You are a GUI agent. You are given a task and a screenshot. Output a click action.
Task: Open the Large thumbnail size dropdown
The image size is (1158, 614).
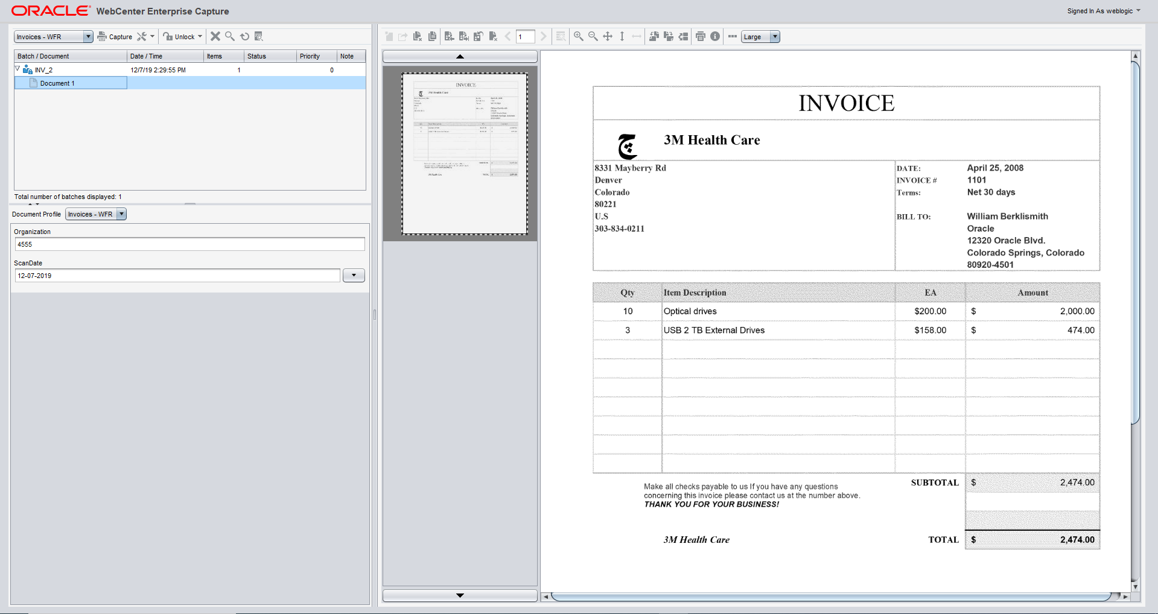pyautogui.click(x=775, y=37)
